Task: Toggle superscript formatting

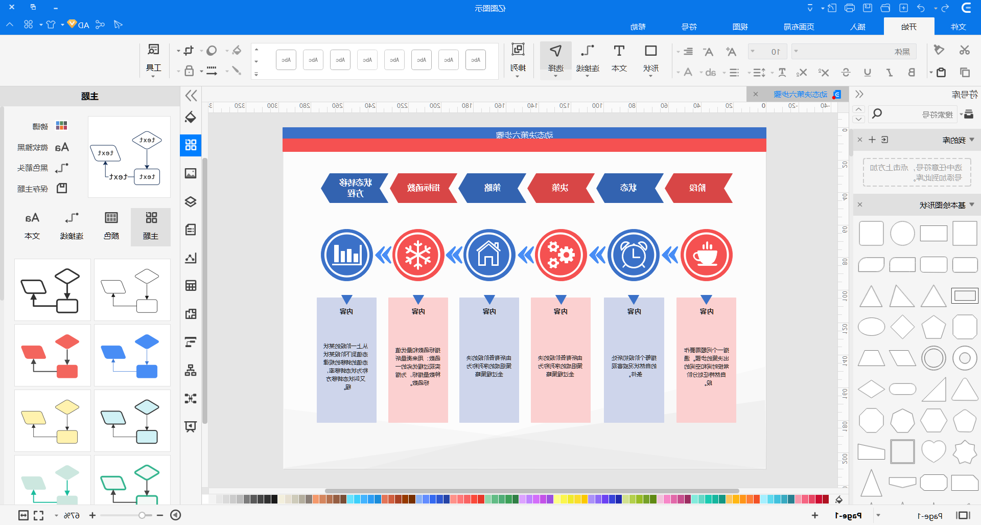Action: point(824,73)
